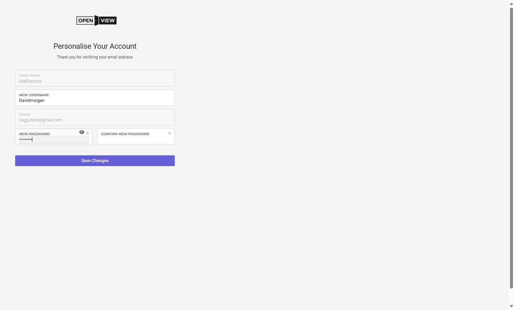The image size is (514, 310).
Task: Click the Personalise Your Account heading
Action: point(95,46)
